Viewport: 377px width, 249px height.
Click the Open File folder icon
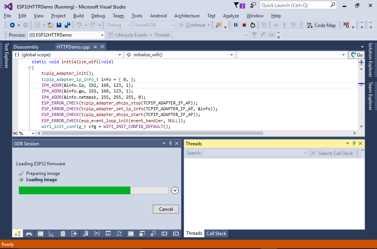point(51,25)
